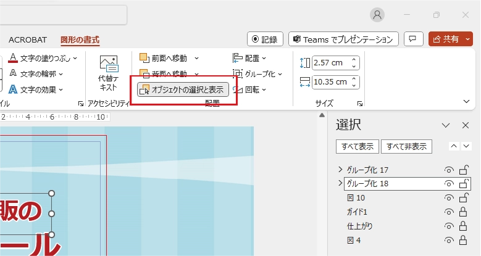
Task: Click すべて非表示 (Hide All) button
Action: (406, 147)
